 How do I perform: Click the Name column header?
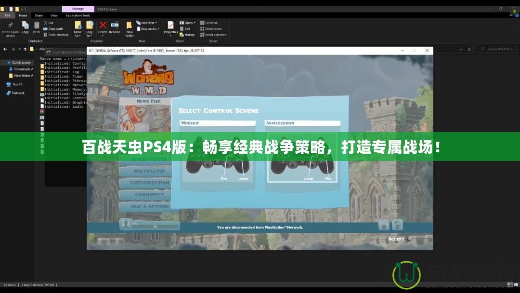42,58
